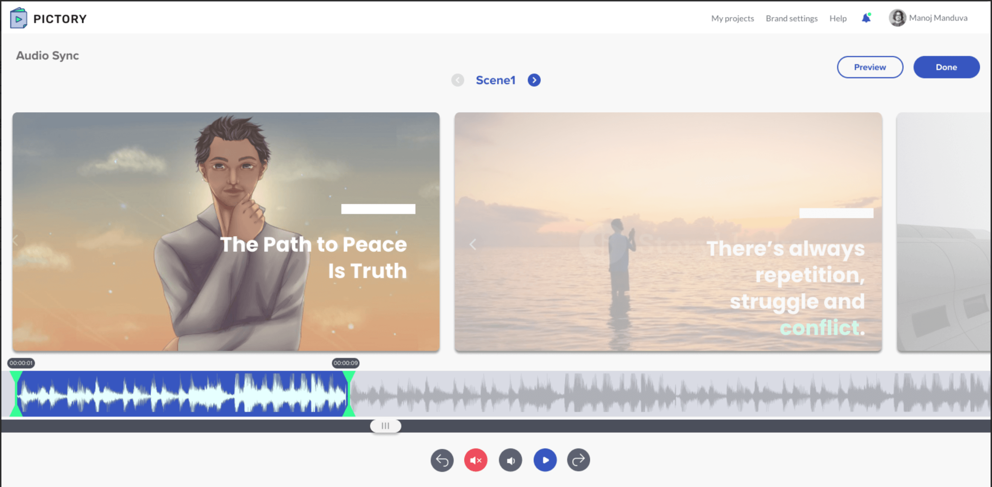Click the Pictory logo icon
992x487 pixels.
pos(18,18)
